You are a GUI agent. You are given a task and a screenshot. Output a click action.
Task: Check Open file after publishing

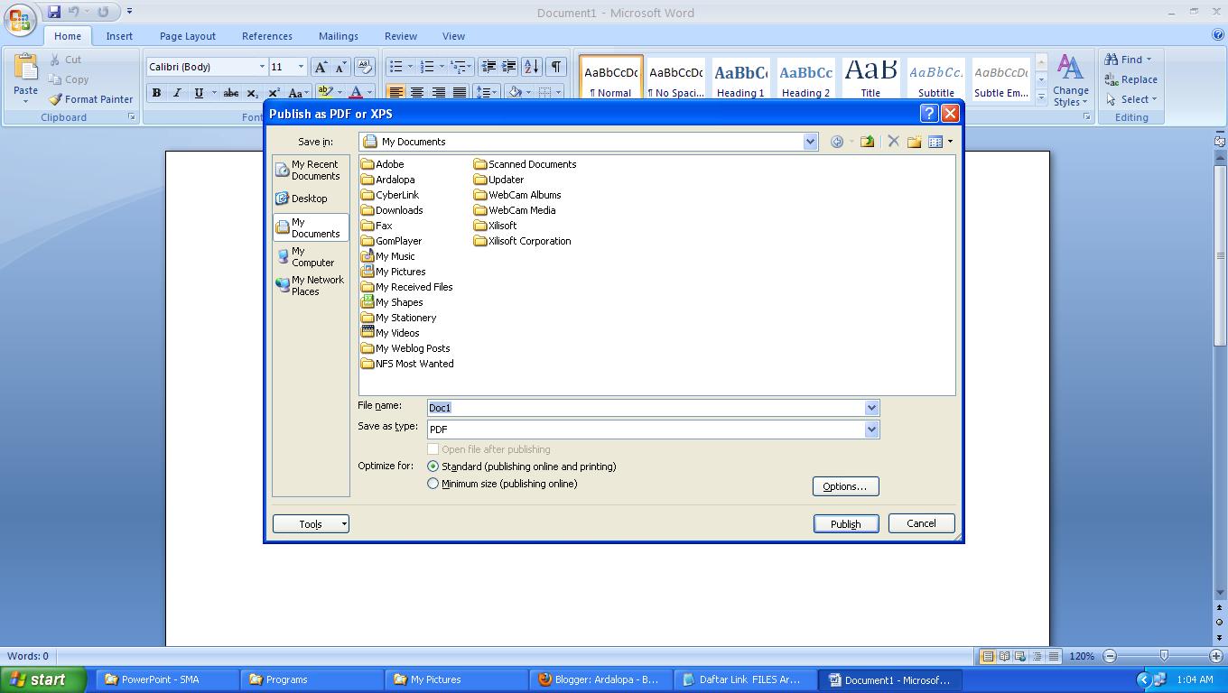pyautogui.click(x=433, y=449)
